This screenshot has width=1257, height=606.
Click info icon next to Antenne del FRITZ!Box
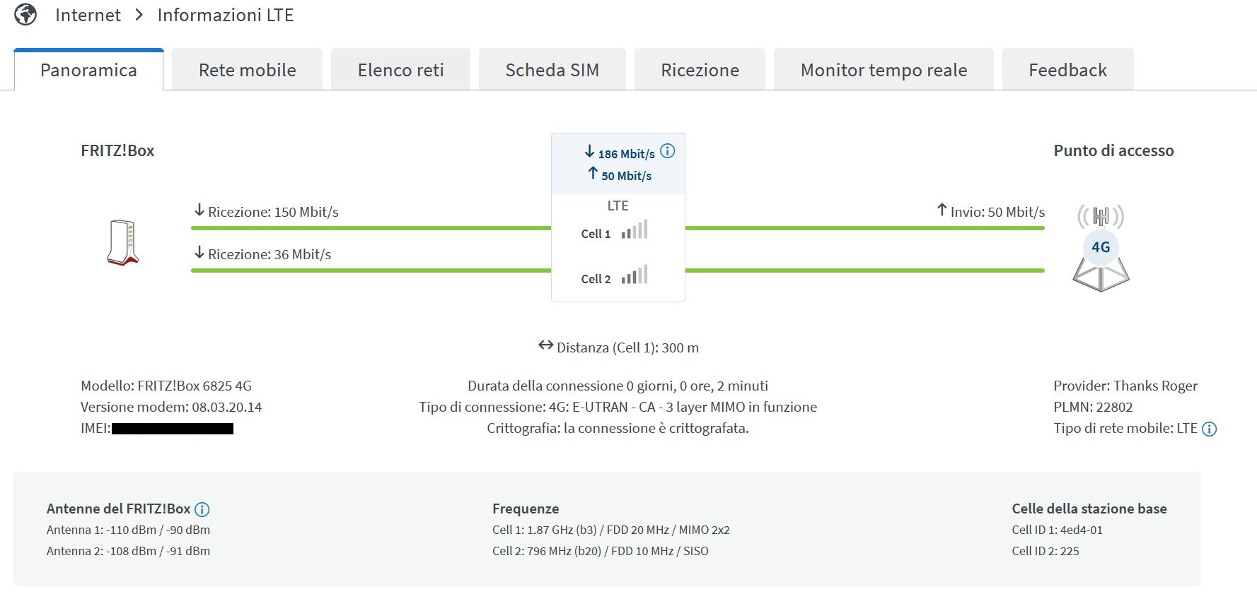202,509
